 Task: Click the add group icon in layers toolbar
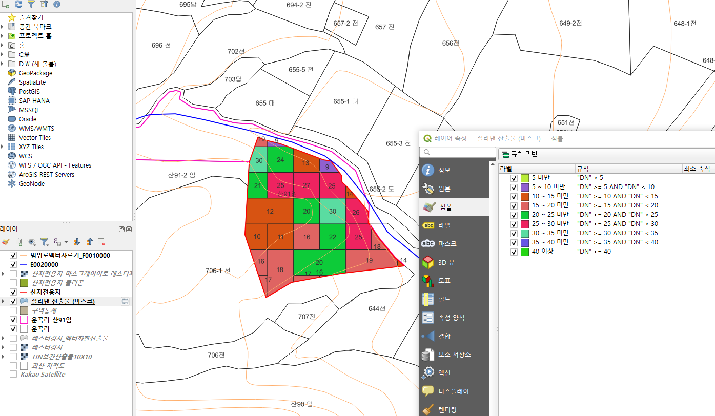(19, 241)
